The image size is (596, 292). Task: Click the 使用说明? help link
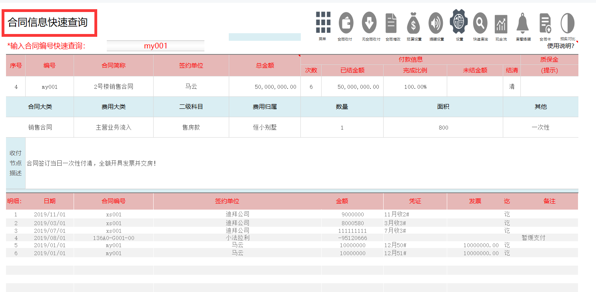561,46
